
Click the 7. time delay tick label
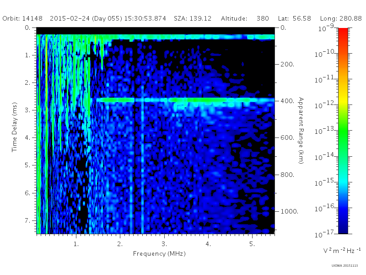click(27, 220)
